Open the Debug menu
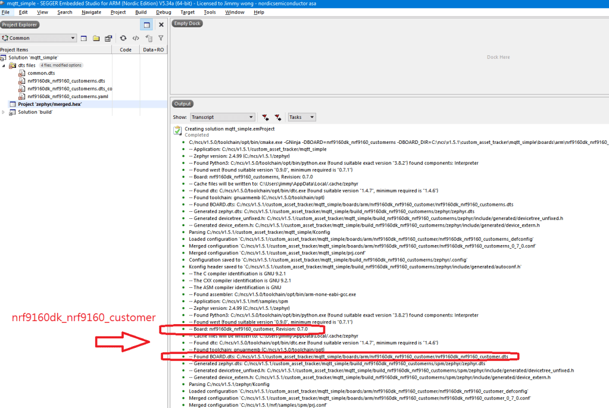Viewport: 609px width, 408px height. pos(163,12)
